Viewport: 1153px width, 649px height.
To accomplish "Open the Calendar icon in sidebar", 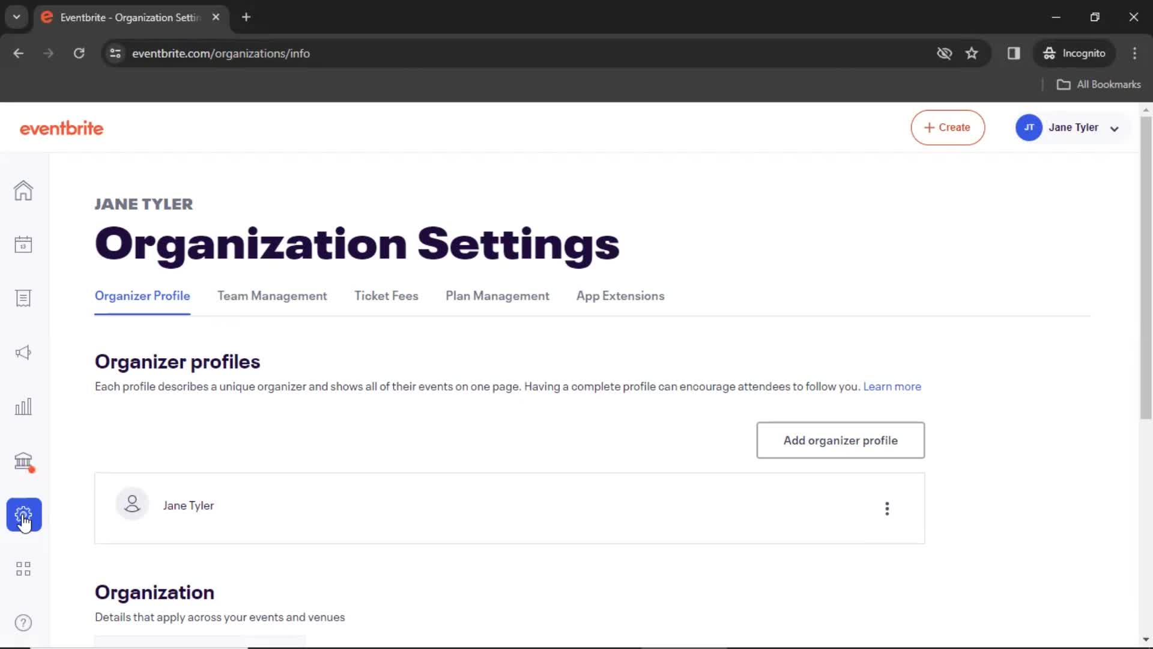I will coord(22,244).
